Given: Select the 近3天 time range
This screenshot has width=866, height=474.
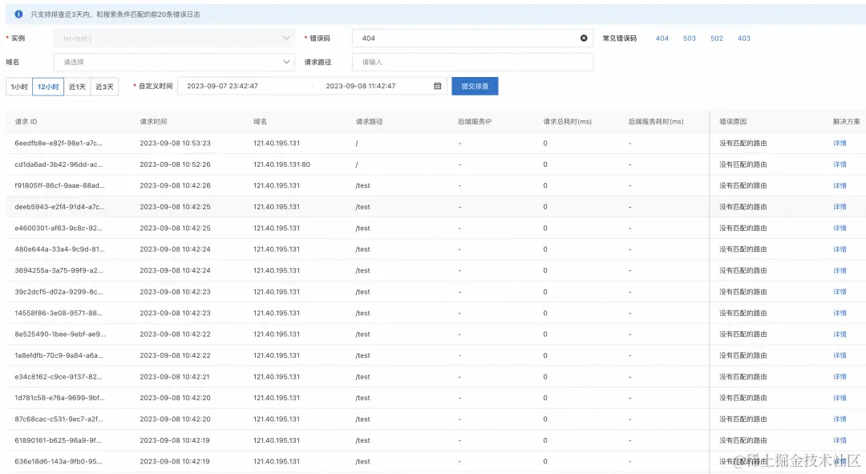Looking at the screenshot, I should click(x=104, y=87).
